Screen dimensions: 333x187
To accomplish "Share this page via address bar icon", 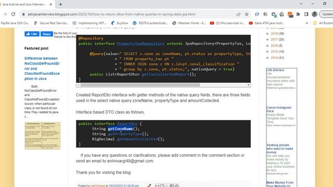I will tap(238, 14).
